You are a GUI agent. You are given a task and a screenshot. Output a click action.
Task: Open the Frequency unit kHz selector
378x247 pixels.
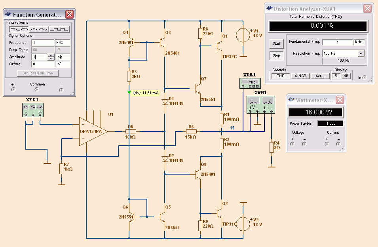[63, 42]
